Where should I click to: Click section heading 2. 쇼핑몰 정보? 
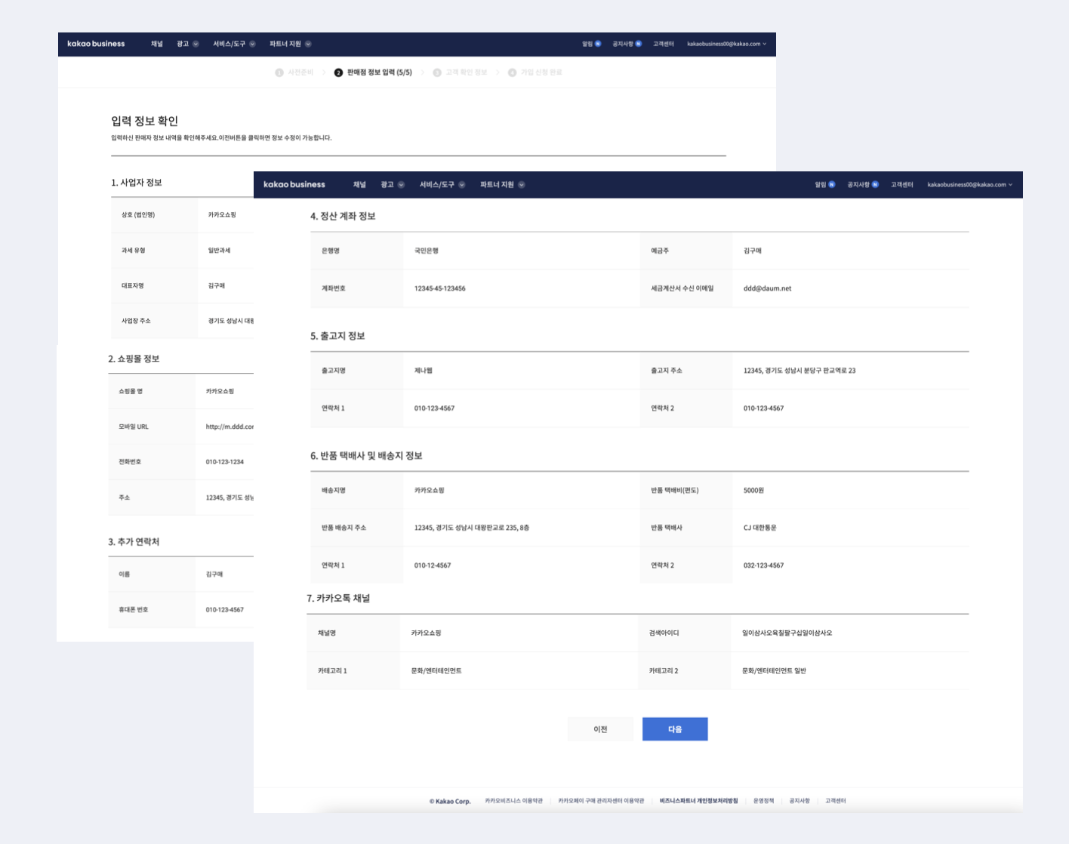(x=134, y=359)
